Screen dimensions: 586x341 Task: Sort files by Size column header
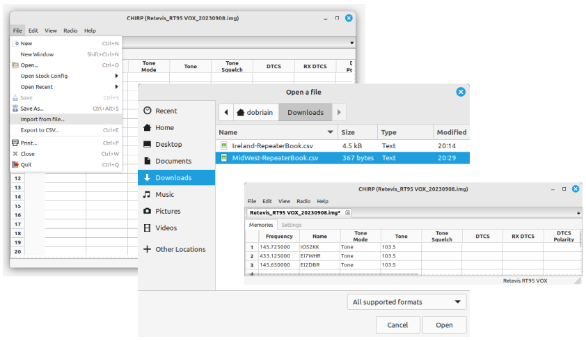pos(358,132)
